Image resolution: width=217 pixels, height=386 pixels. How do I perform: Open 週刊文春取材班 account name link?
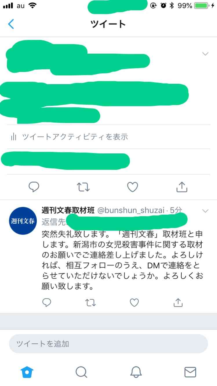[x=68, y=211]
